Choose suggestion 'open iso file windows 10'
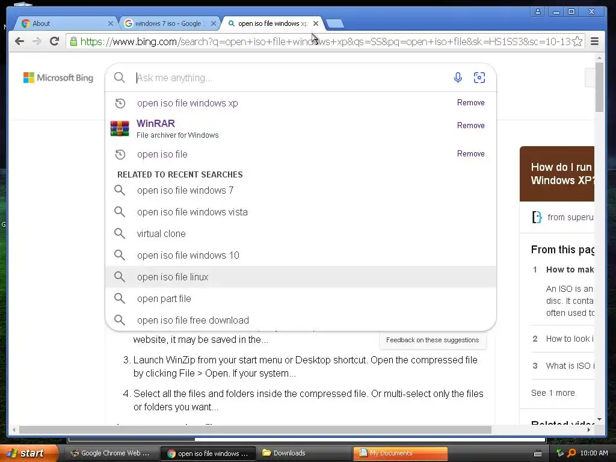The height and width of the screenshot is (462, 616). [x=301, y=255]
